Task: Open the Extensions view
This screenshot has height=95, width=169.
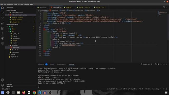Action: tap(2, 28)
